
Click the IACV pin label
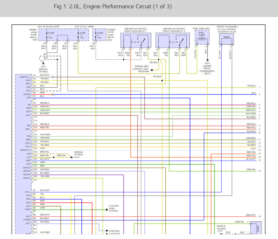coord(28,115)
